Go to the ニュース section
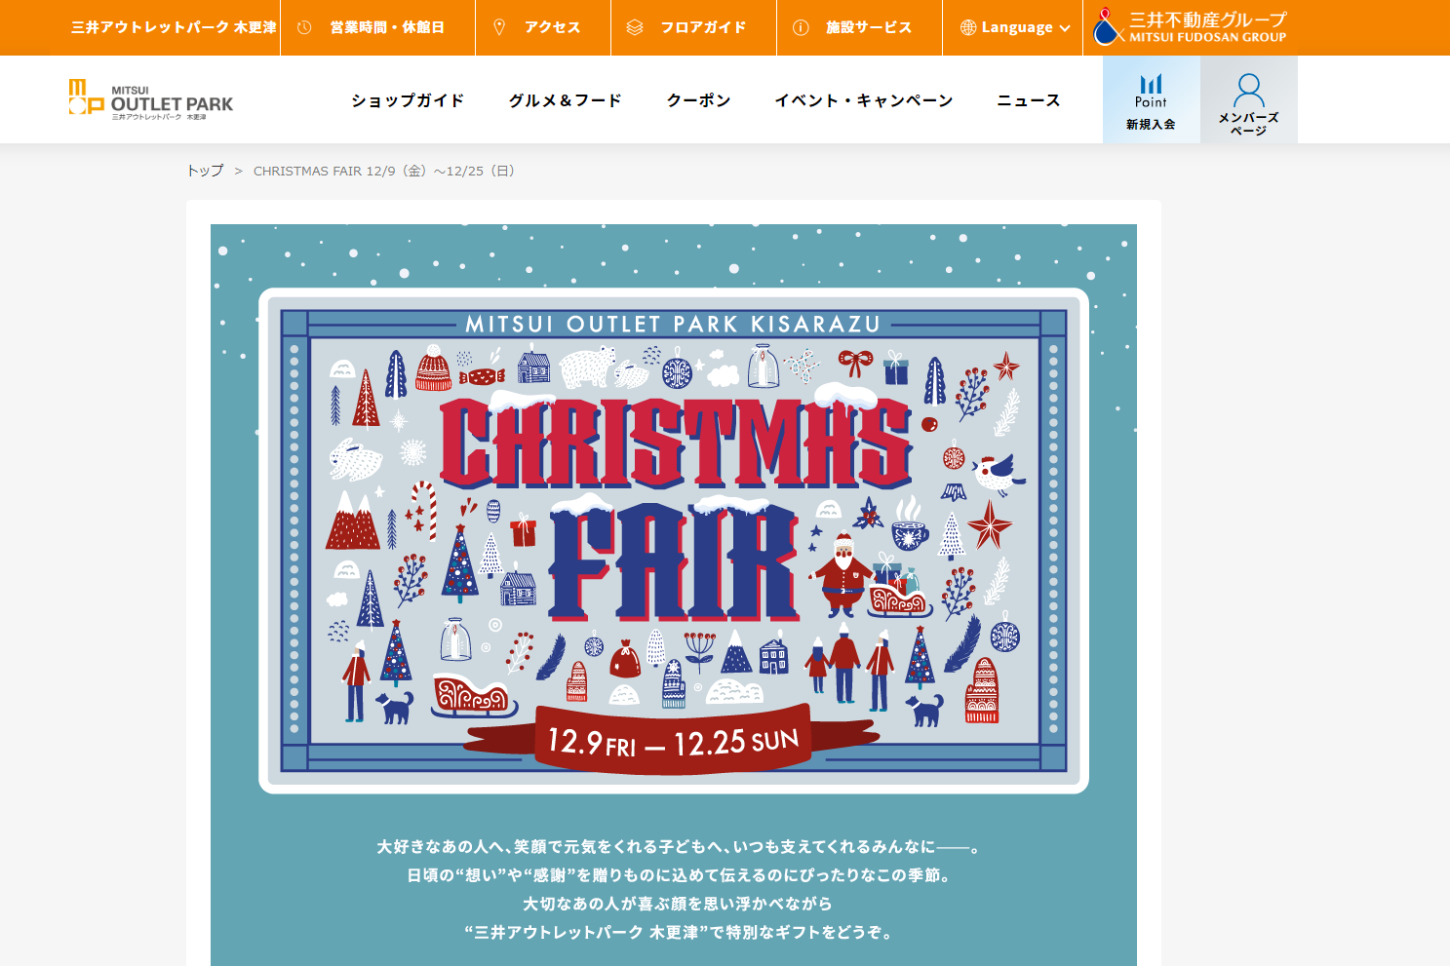 click(x=1029, y=100)
